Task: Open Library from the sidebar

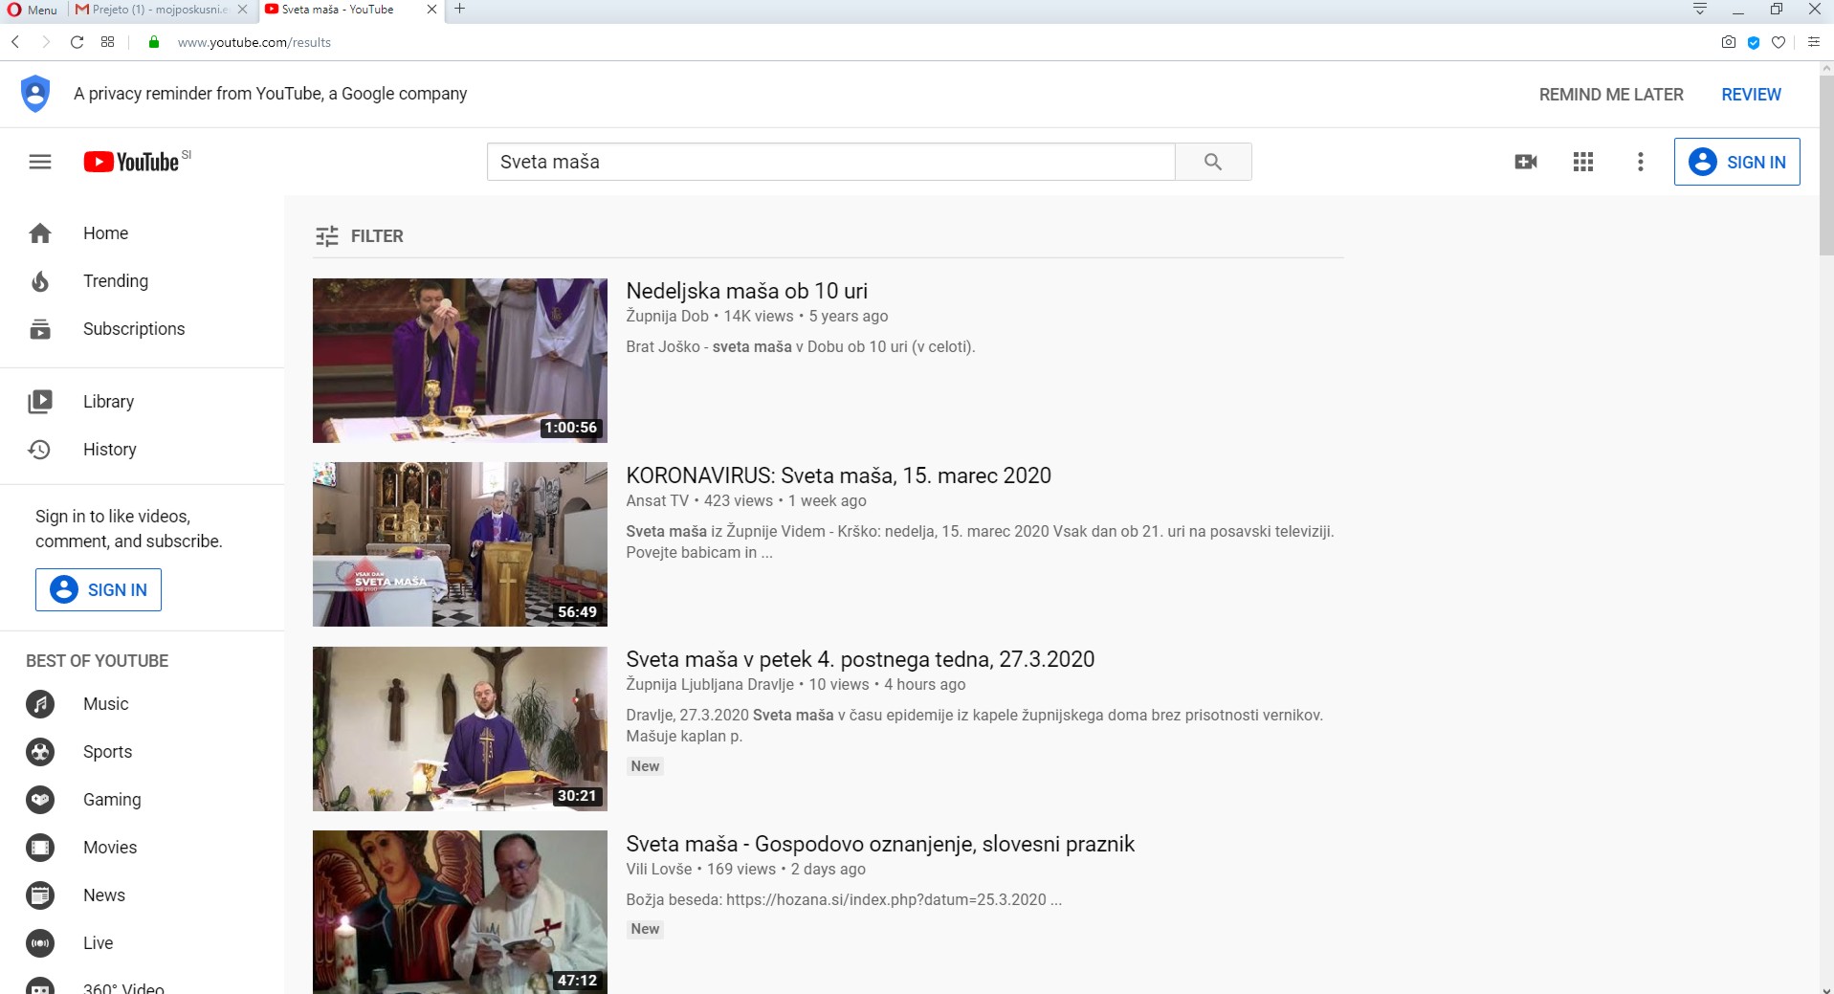Action: pos(107,402)
